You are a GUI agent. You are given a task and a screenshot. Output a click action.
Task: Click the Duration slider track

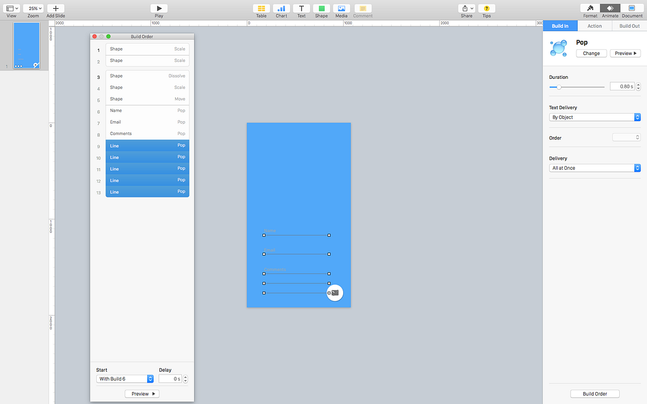coord(577,87)
